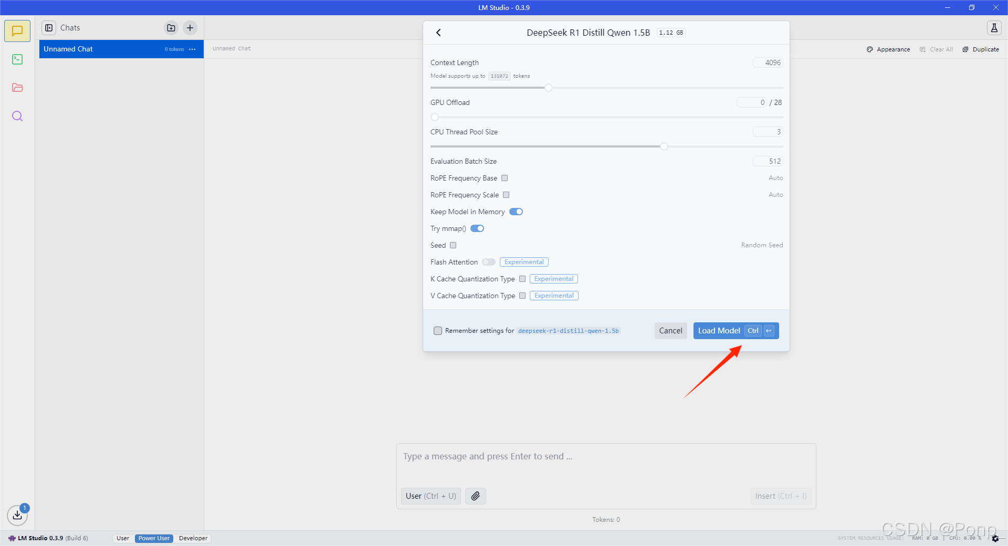Switch to User mode
1008x546 pixels.
click(x=123, y=538)
